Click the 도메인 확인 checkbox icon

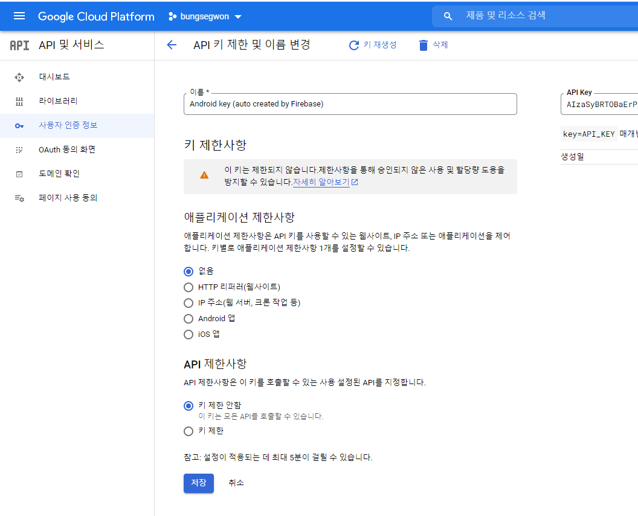(x=19, y=174)
